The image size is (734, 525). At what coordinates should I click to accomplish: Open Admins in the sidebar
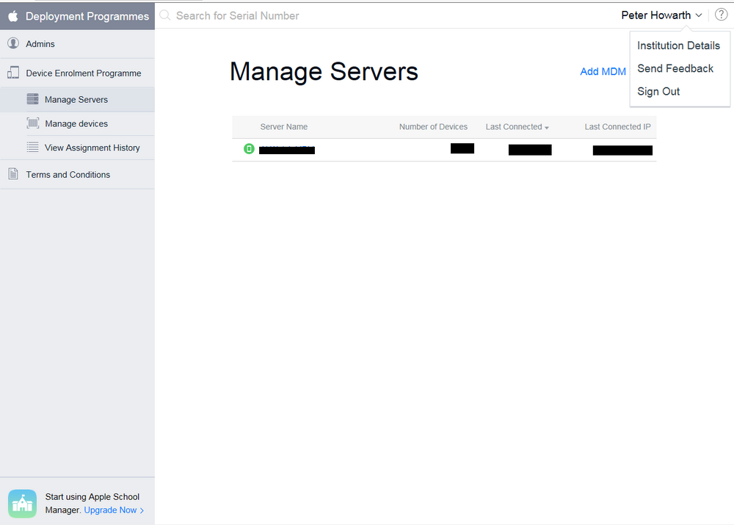[77, 44]
